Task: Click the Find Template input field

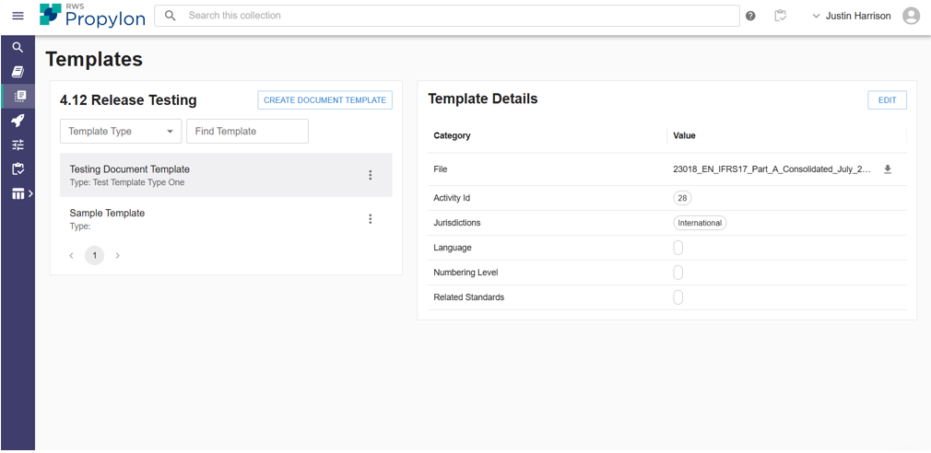Action: pos(247,132)
